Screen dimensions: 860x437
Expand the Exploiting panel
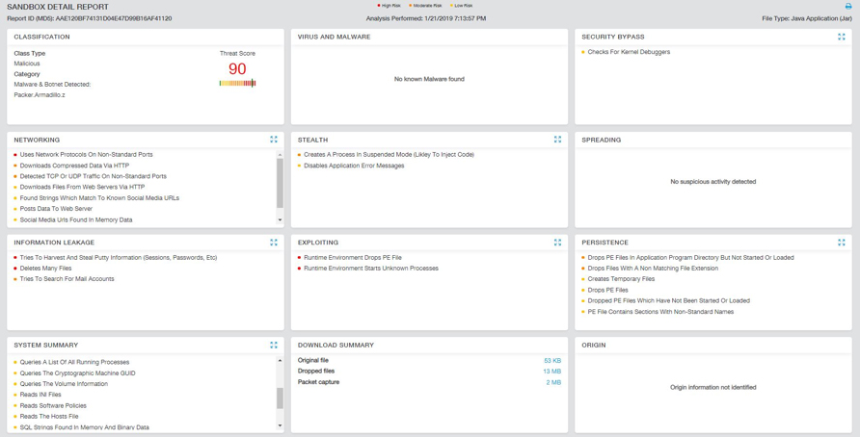(x=557, y=243)
